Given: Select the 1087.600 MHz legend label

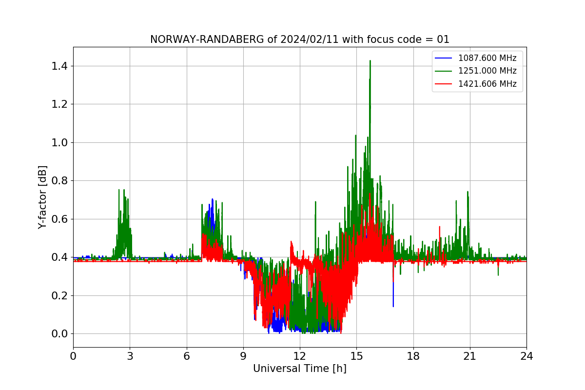Looking at the screenshot, I should click(x=487, y=58).
